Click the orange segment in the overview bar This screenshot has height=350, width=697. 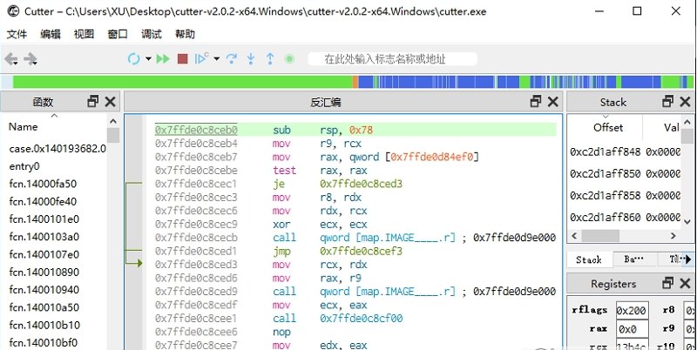(x=355, y=82)
